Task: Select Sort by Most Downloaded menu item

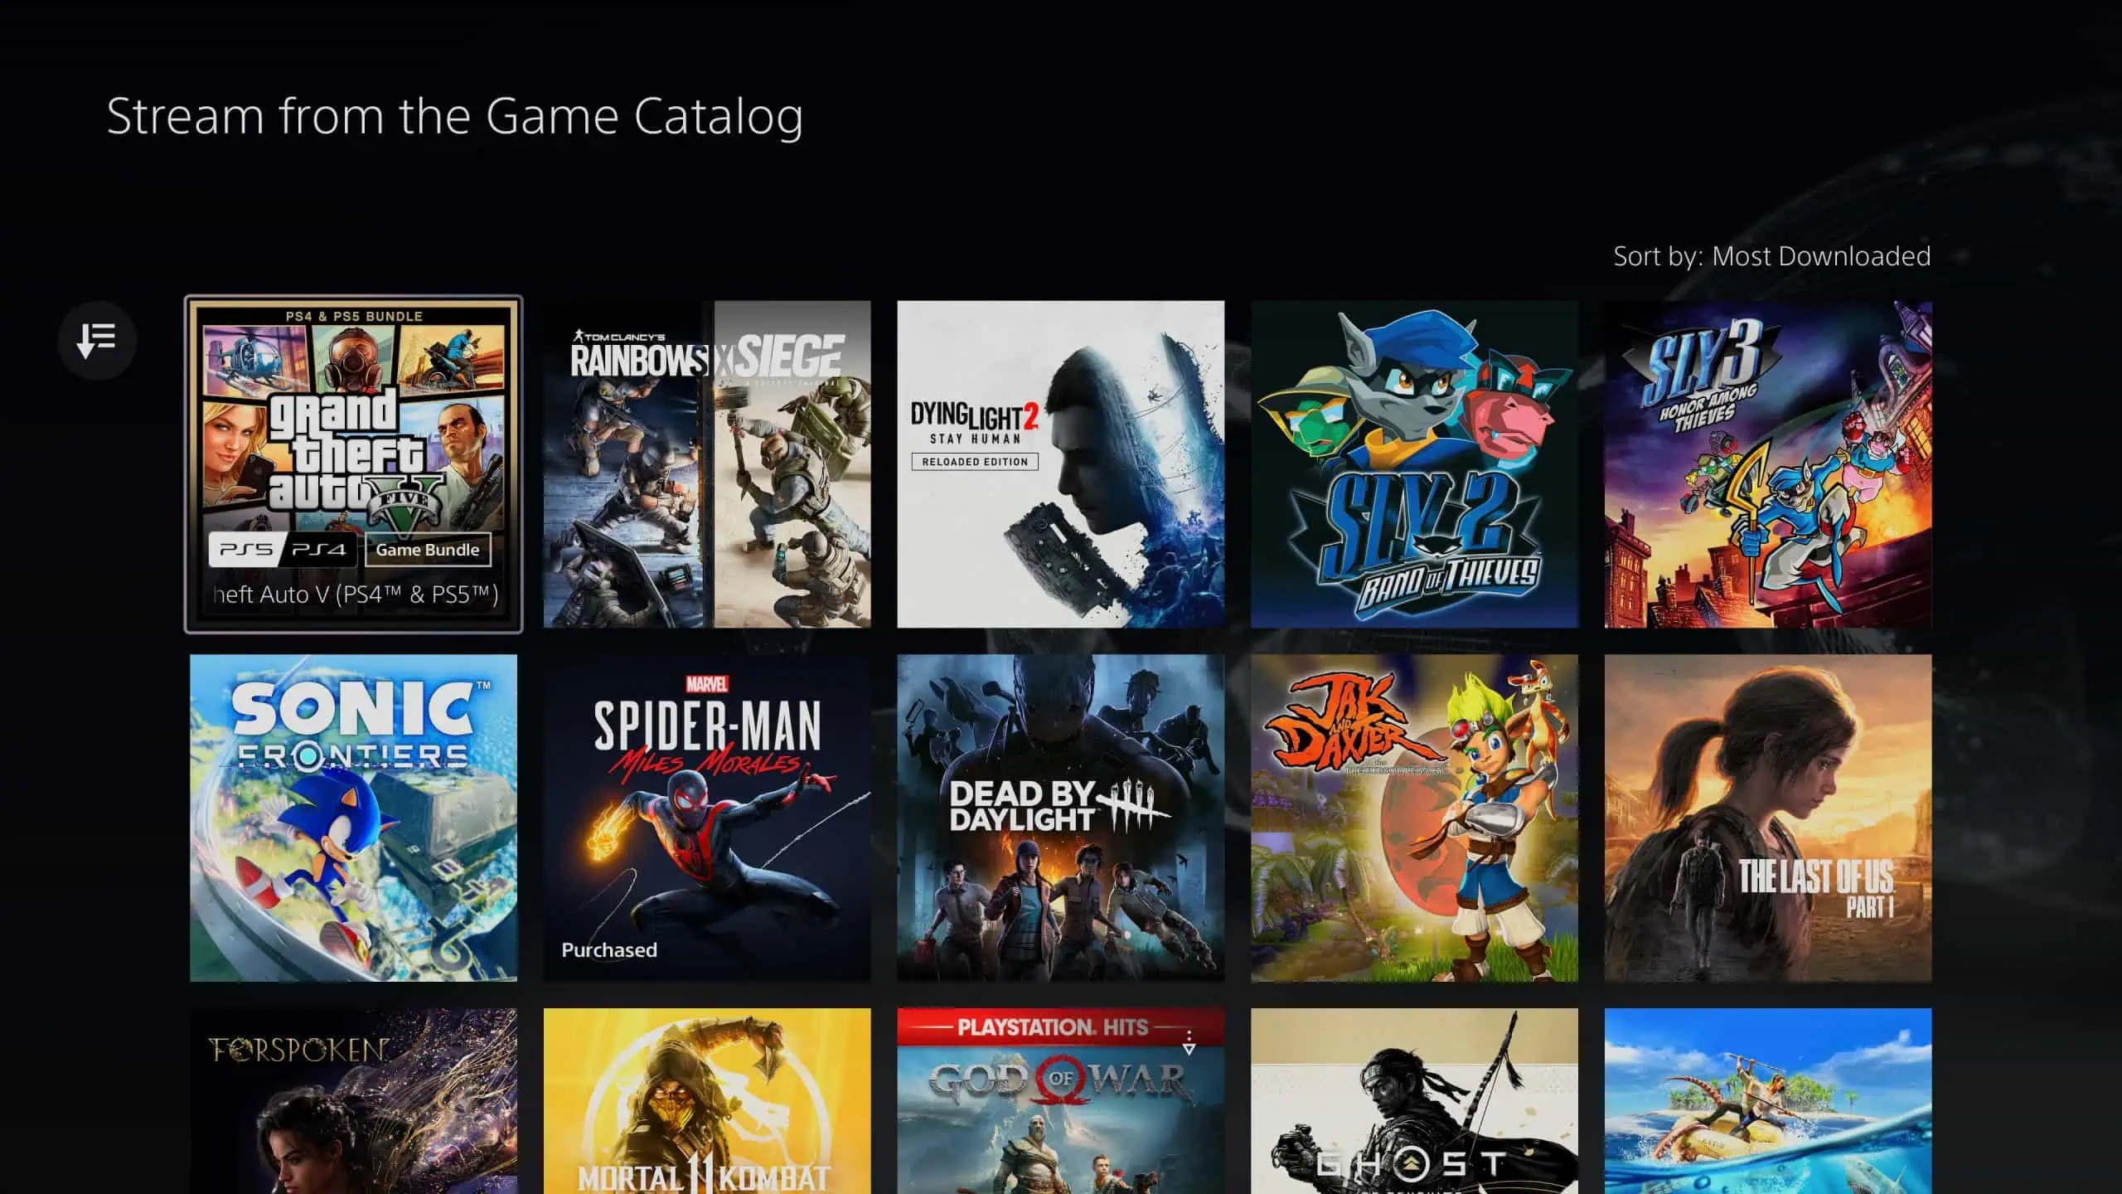Action: pos(1772,255)
